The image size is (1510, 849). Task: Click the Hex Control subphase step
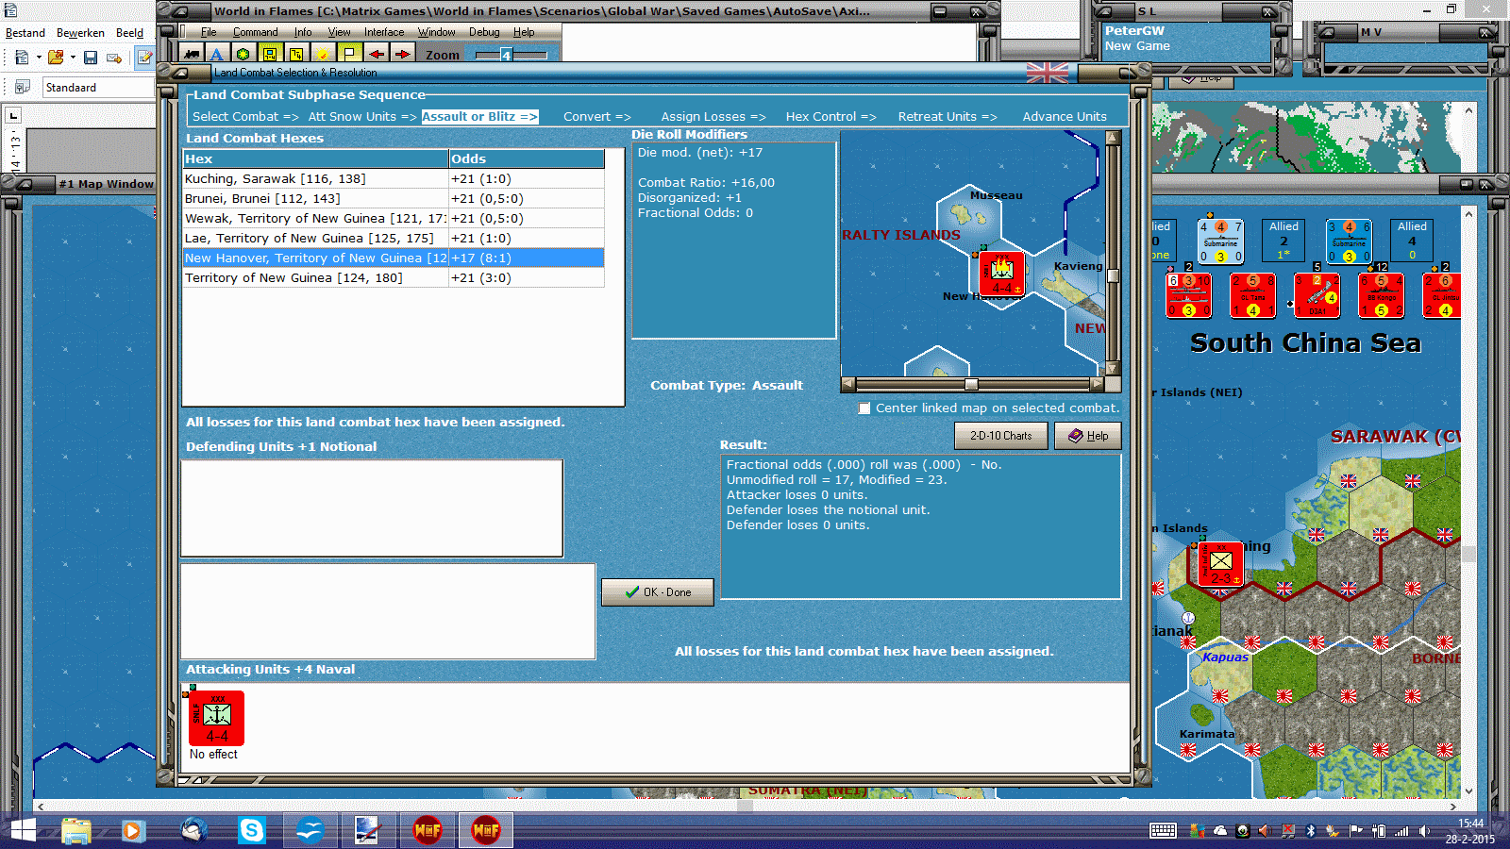(830, 117)
